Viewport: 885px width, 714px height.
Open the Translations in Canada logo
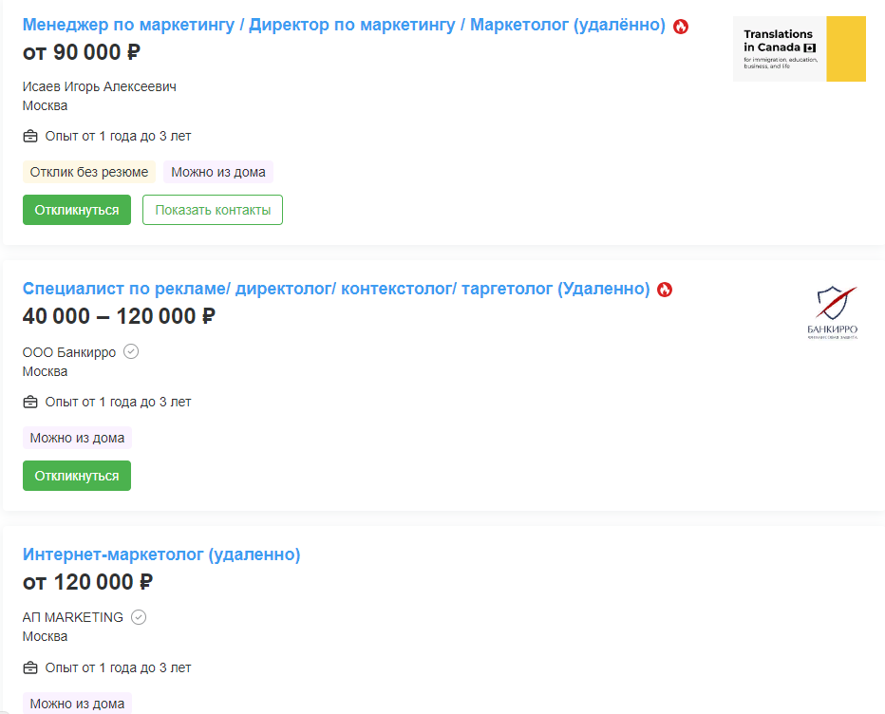pos(799,48)
